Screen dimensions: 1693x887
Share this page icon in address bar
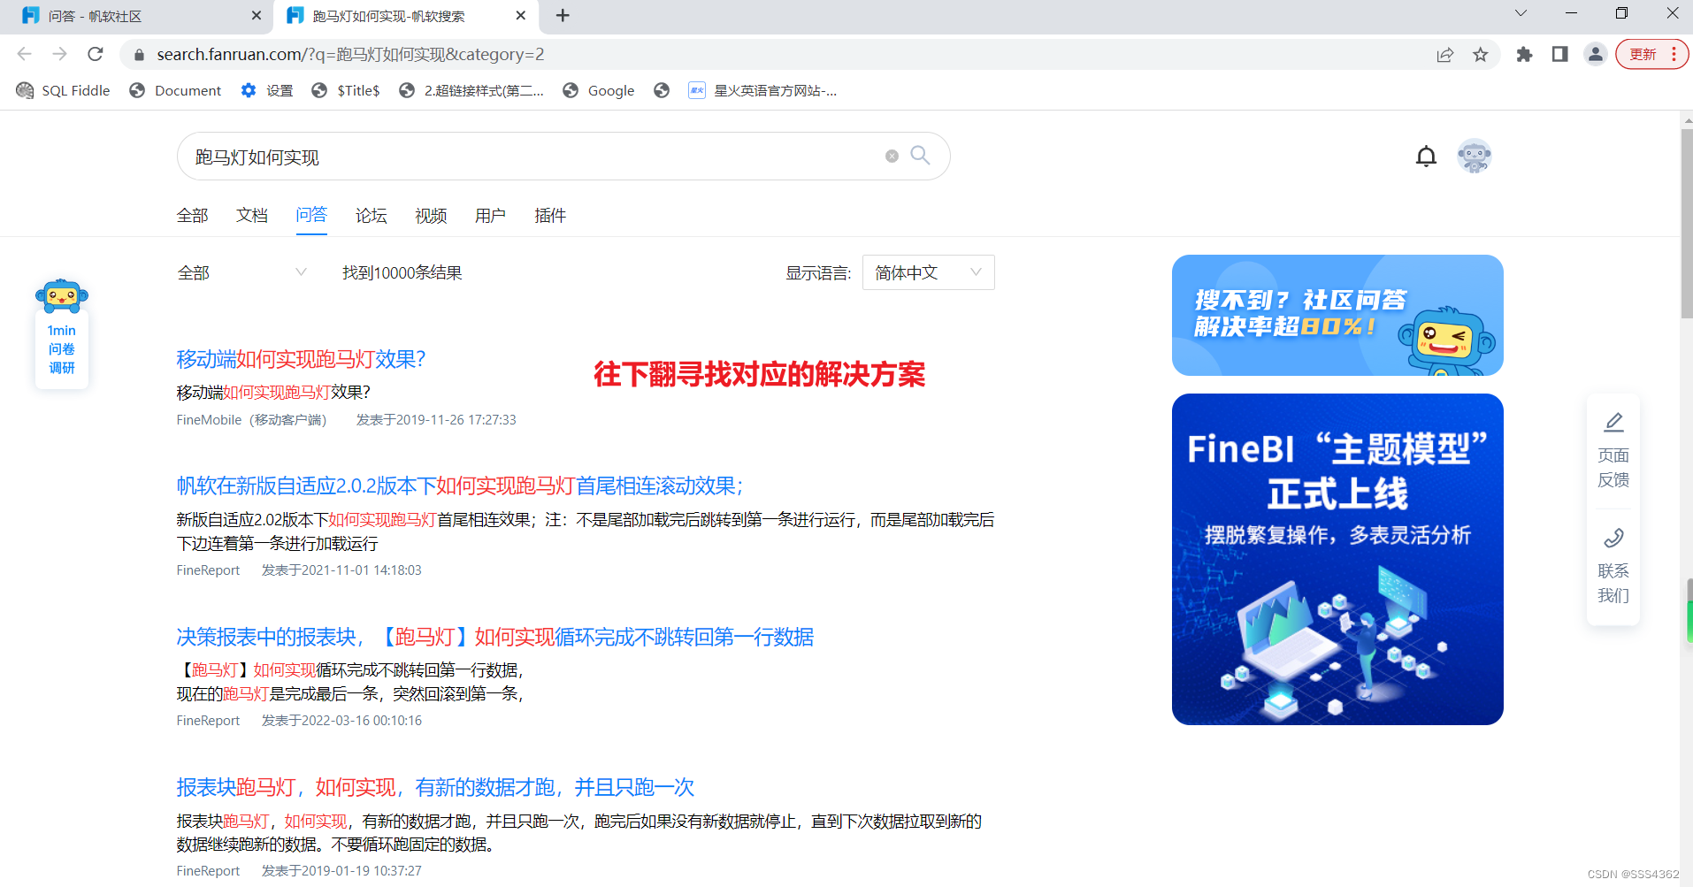click(x=1444, y=55)
